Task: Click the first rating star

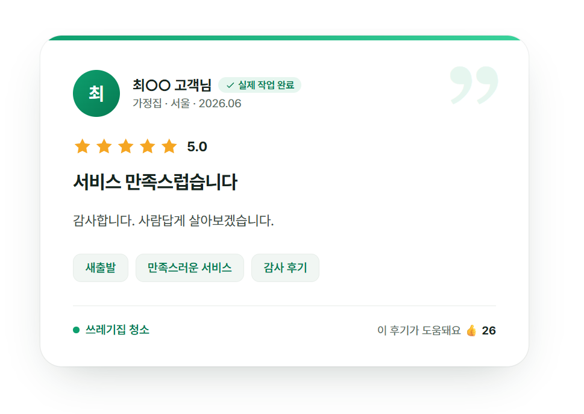Action: (83, 146)
